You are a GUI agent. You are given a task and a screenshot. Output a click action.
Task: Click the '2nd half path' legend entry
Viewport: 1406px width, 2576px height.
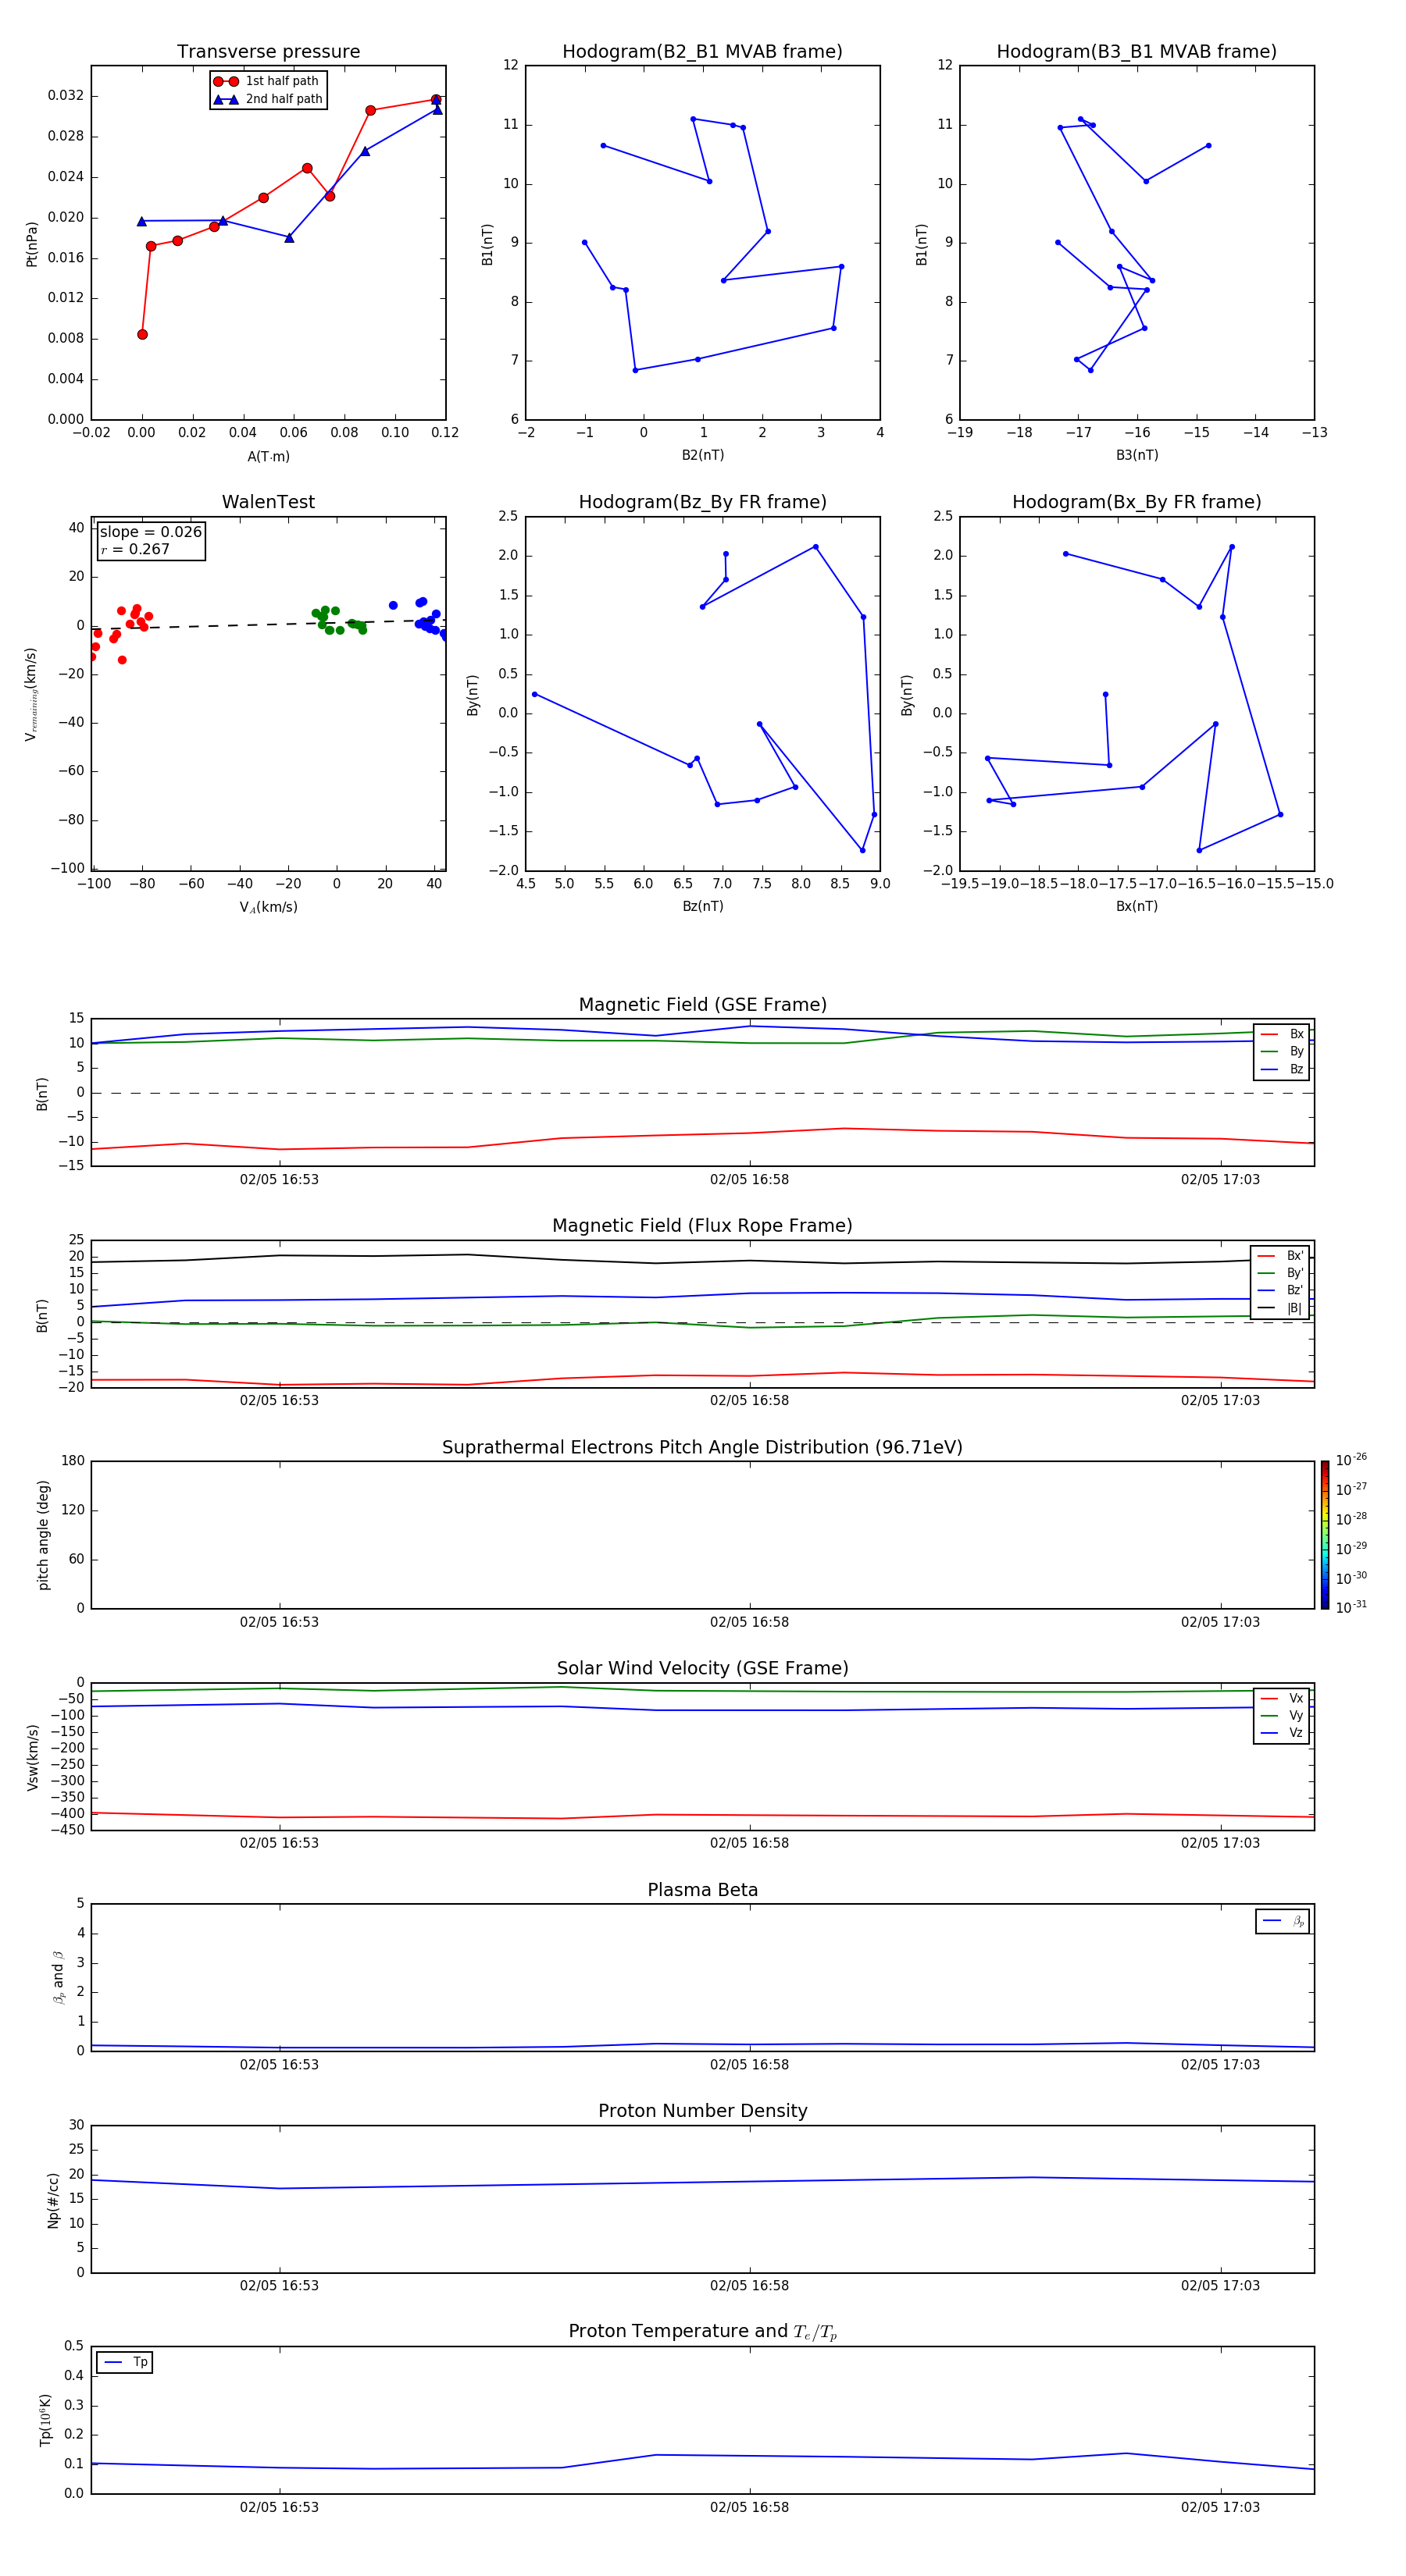(x=268, y=99)
